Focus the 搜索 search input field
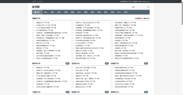Image resolution: width=183 pixels, height=95 pixels. tap(139, 7)
